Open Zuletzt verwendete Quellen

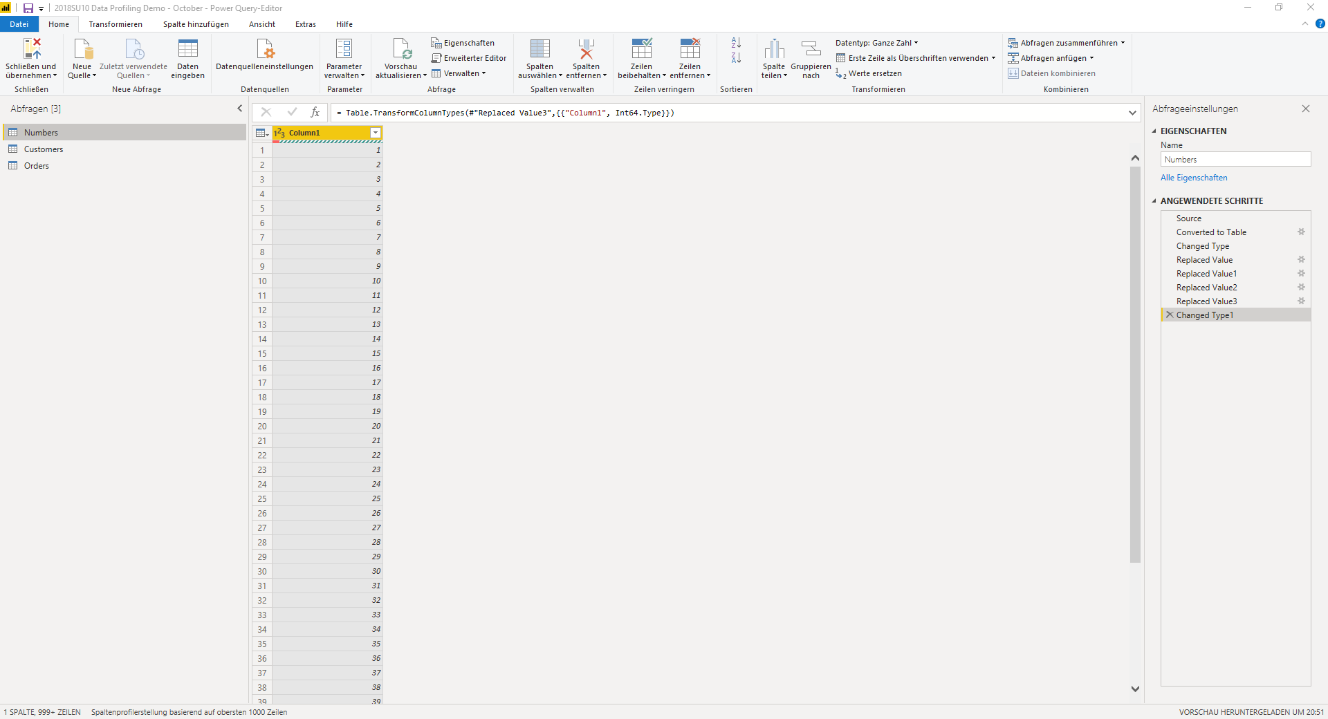click(x=133, y=59)
